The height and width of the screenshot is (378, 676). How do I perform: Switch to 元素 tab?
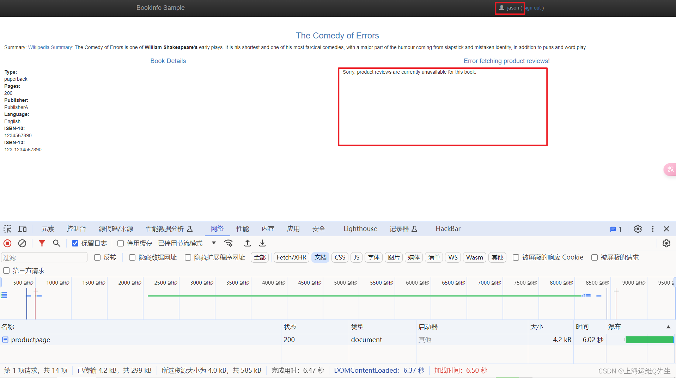pos(48,229)
